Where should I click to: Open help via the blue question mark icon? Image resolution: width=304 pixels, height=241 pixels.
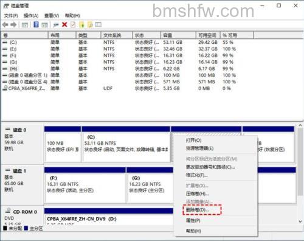point(36,24)
